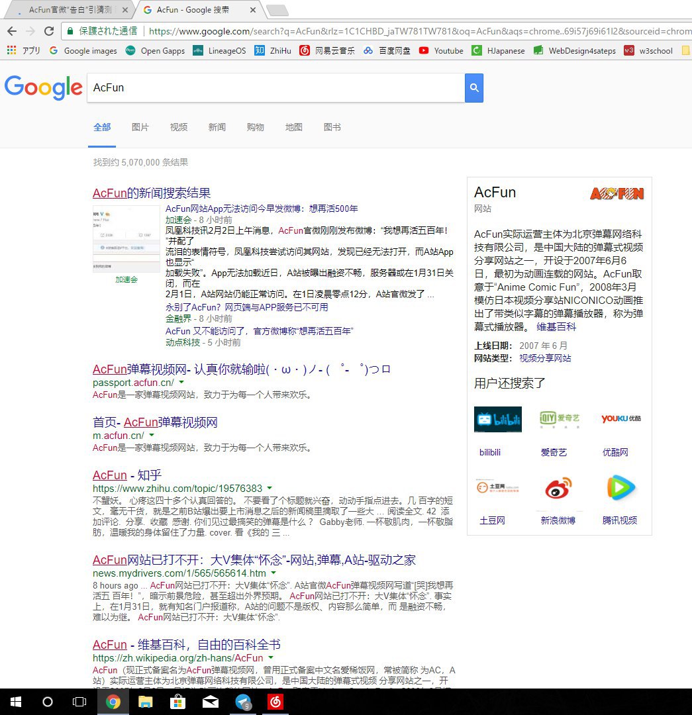Viewport: 692px width, 715px height.
Task: Expand dropdown arrow next to passport.acfun.cn
Action: [181, 383]
